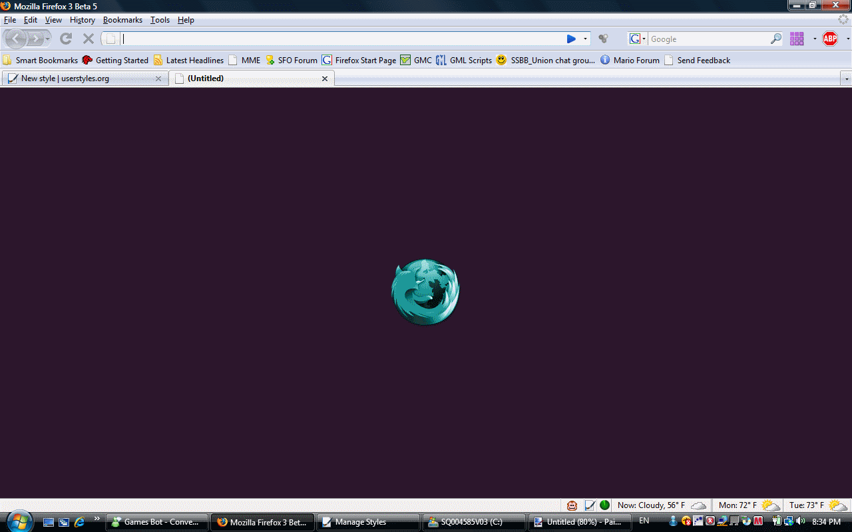Open the Bookmarks menu

[122, 20]
